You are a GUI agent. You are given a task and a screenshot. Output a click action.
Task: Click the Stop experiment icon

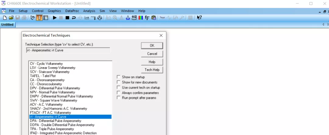(x=67, y=18)
